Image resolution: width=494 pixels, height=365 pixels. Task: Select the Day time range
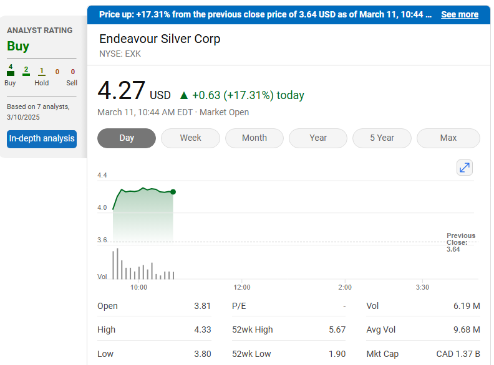coord(127,138)
